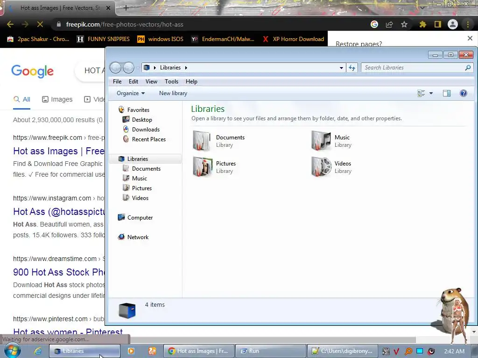Click the share page icon in Chrome
478x358 pixels.
(x=389, y=24)
